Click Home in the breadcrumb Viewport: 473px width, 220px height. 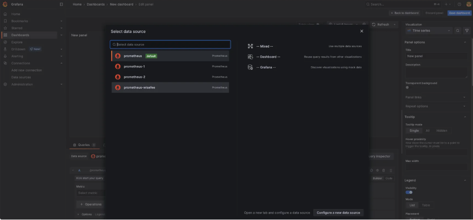[x=77, y=4]
